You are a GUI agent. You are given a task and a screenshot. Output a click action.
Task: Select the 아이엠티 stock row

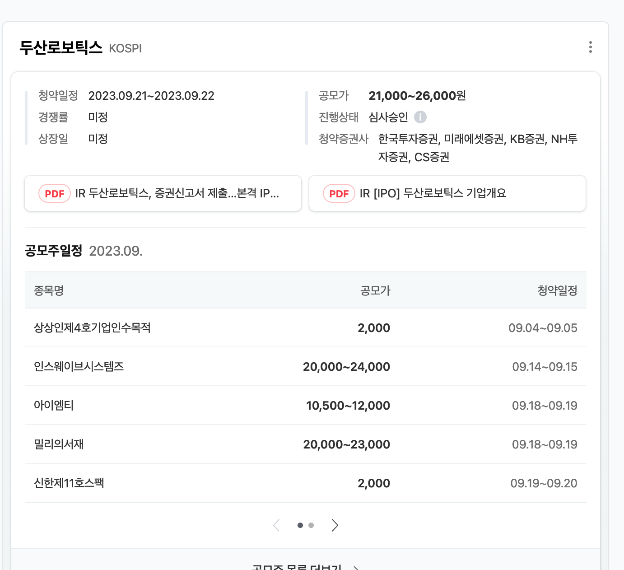(306, 406)
